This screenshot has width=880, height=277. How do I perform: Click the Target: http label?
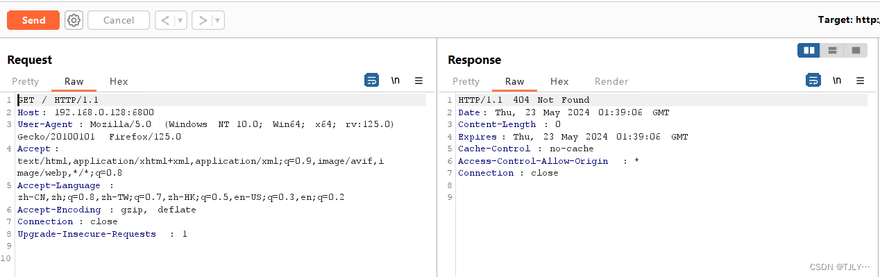coord(849,20)
